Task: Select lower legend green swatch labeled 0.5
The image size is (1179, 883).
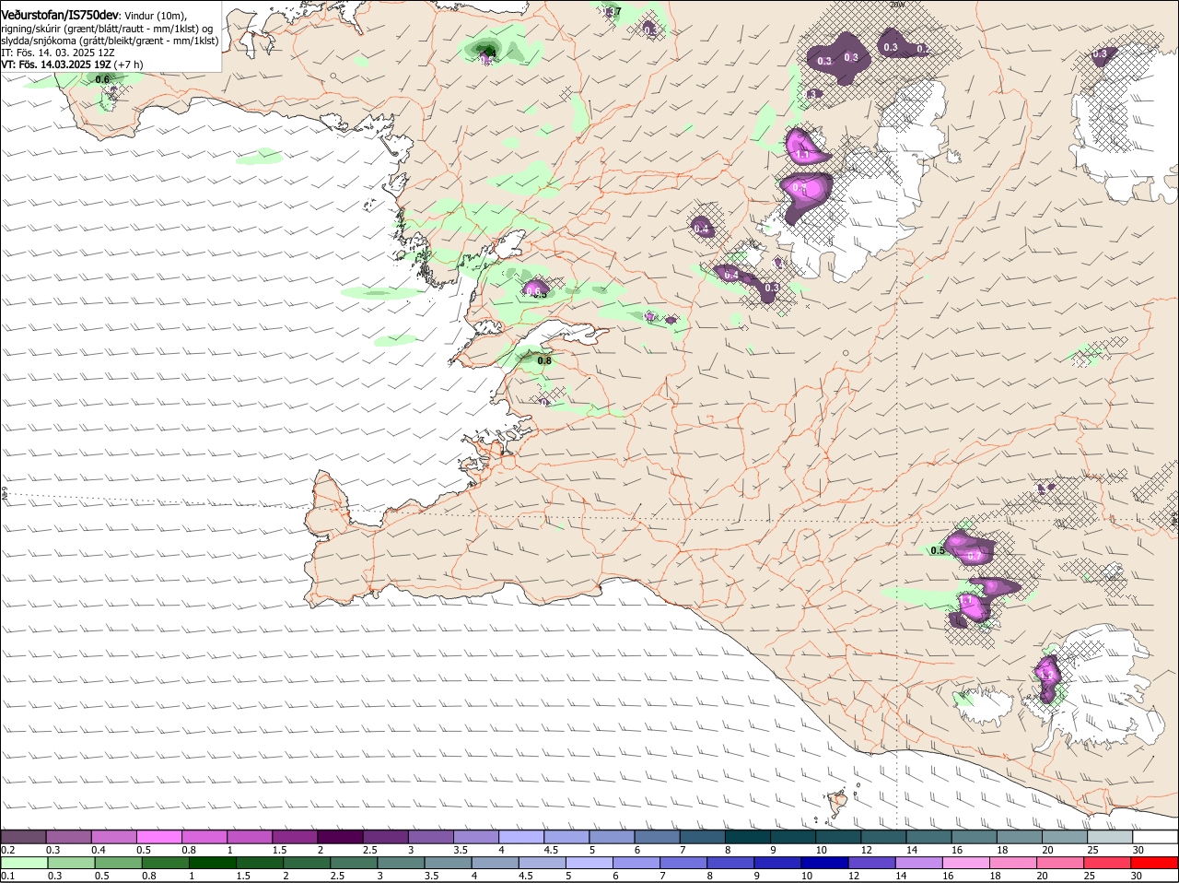Action: tap(118, 863)
